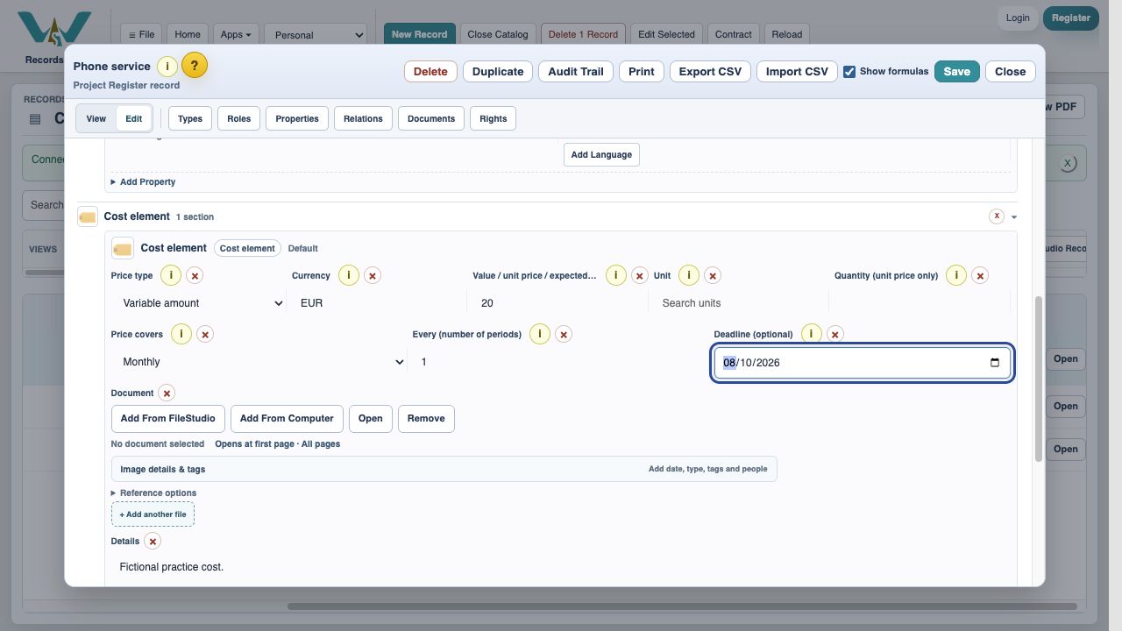Switch to View mode

[96, 118]
